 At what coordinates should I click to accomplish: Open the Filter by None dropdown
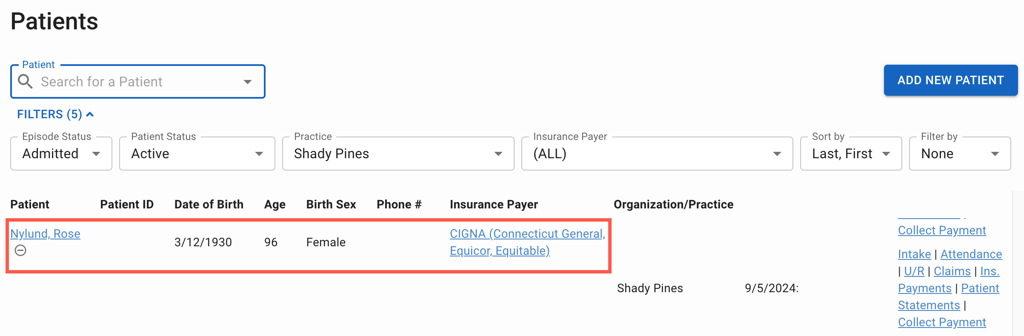click(x=960, y=154)
